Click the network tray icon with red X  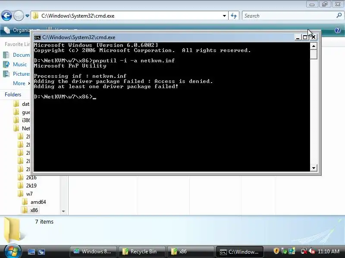coord(304,251)
